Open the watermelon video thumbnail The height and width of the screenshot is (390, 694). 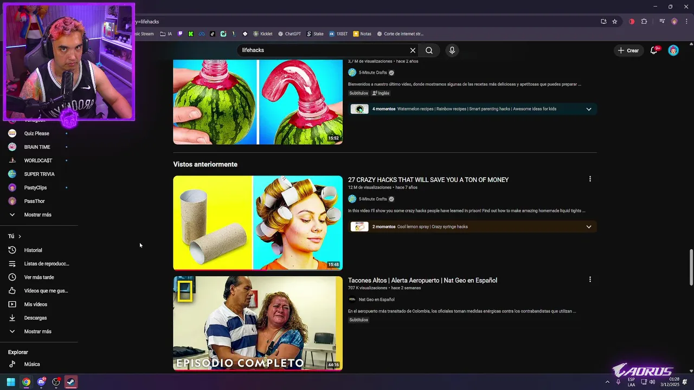pyautogui.click(x=258, y=102)
